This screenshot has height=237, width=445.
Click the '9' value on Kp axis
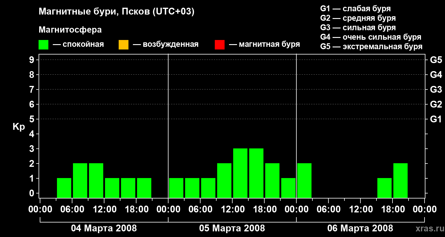point(32,60)
